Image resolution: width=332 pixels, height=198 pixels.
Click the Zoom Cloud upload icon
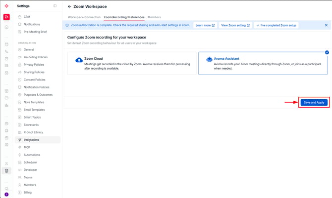point(79,60)
